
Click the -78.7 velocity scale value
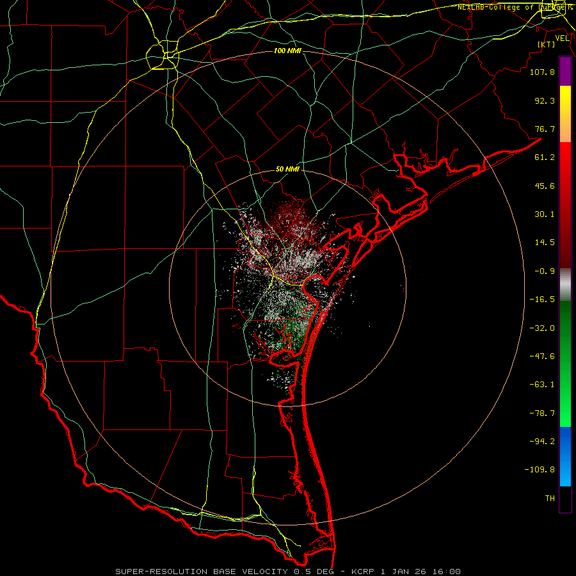point(542,413)
